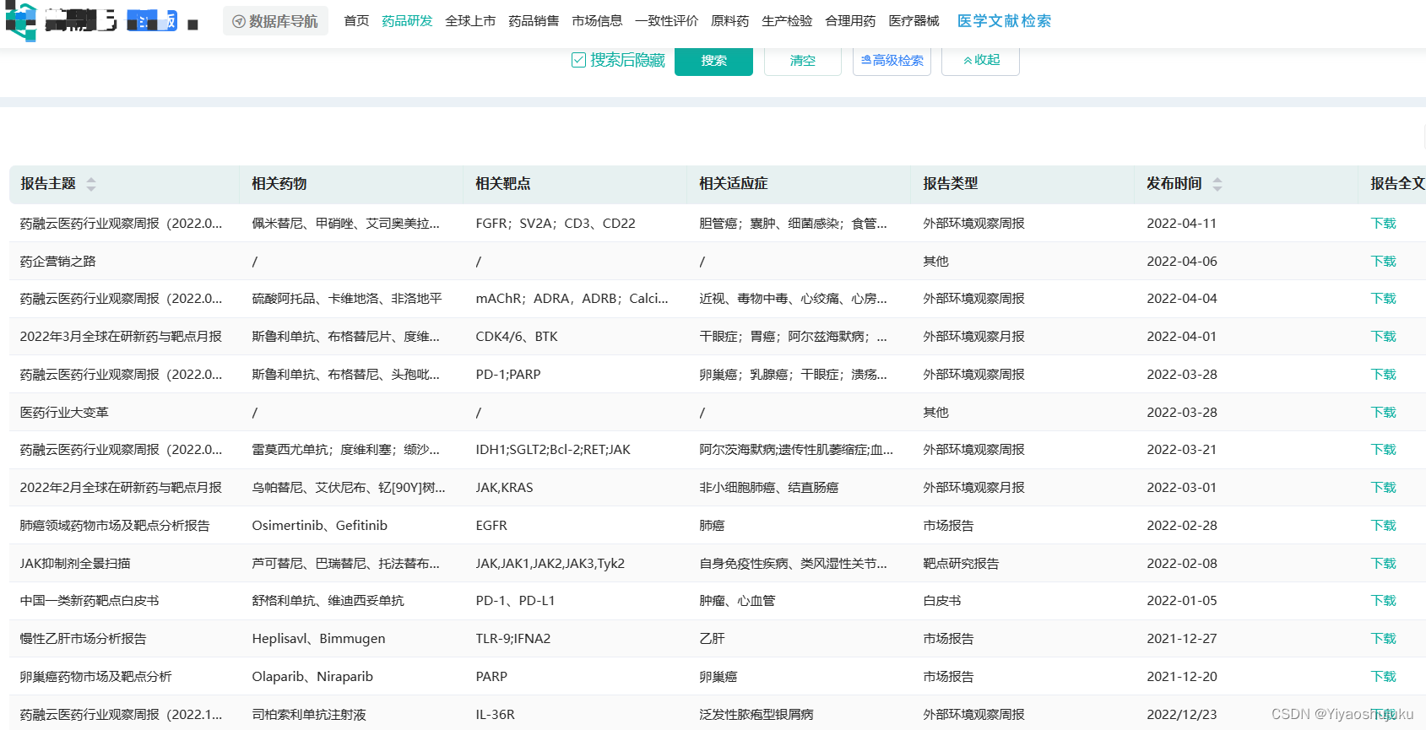Click the JAK,KRAS target cell
This screenshot has width=1426, height=730.
[504, 488]
